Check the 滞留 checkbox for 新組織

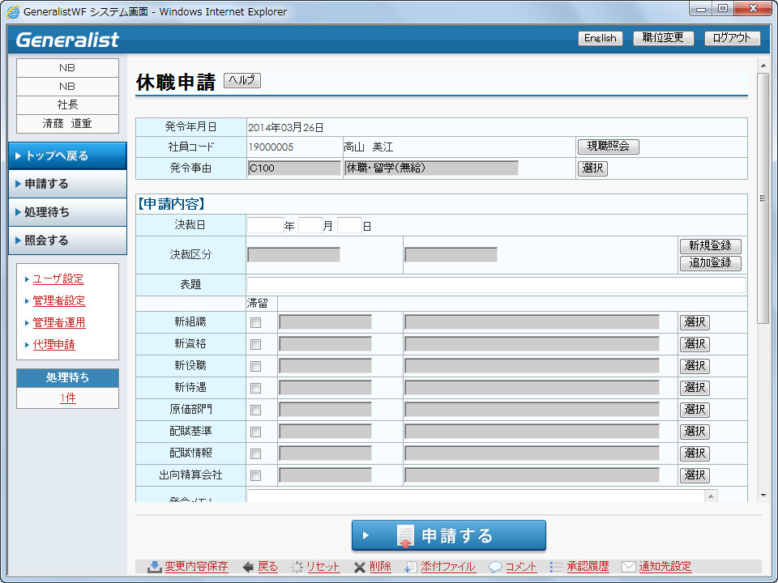pos(256,322)
